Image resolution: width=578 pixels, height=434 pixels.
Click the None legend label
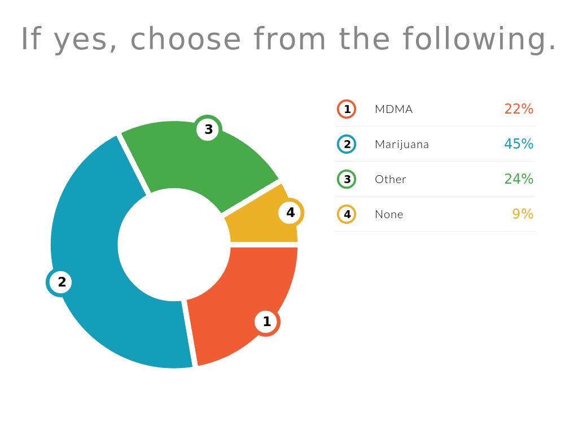(388, 214)
